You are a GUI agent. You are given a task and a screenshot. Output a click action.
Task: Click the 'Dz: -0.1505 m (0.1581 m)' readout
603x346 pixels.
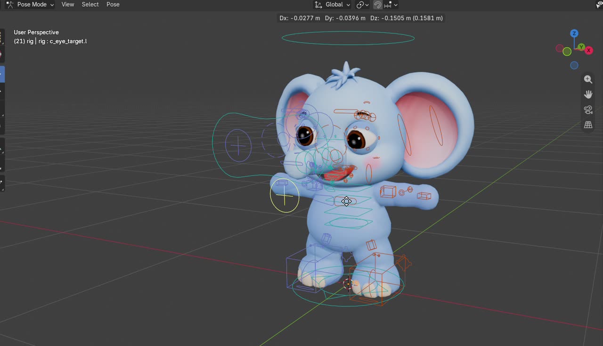[x=406, y=18]
